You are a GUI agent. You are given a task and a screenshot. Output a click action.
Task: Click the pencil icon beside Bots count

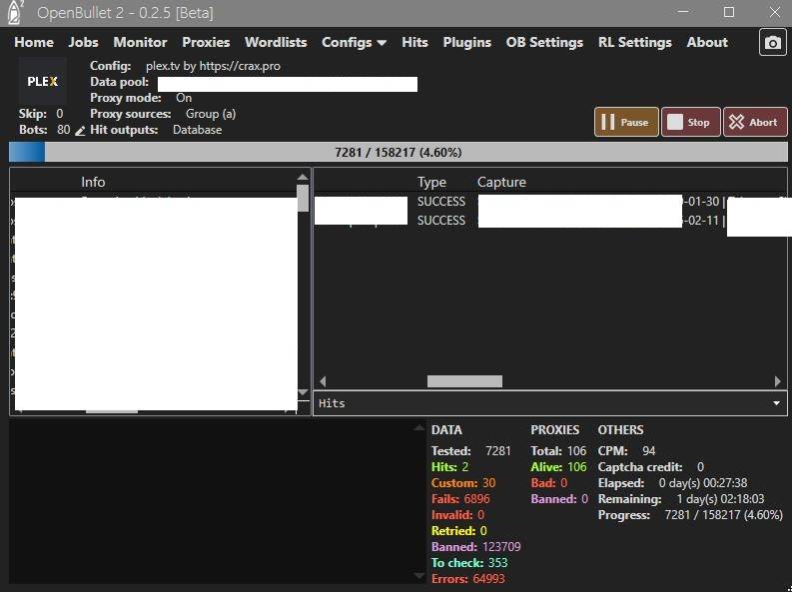[80, 131]
